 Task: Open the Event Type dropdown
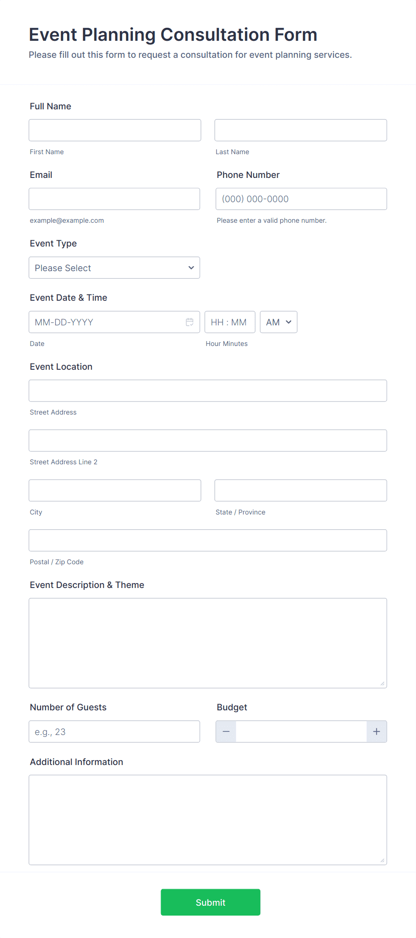tap(114, 268)
